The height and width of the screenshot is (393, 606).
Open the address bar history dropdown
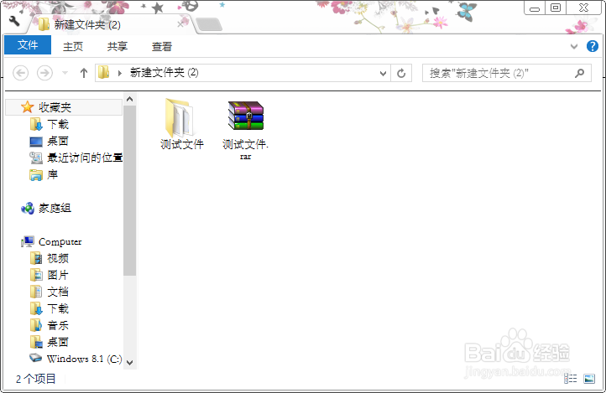(x=383, y=73)
